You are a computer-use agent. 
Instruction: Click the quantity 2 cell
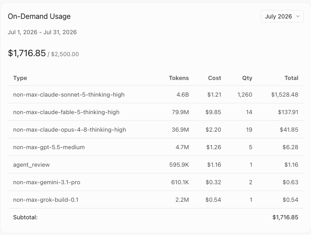(x=251, y=182)
